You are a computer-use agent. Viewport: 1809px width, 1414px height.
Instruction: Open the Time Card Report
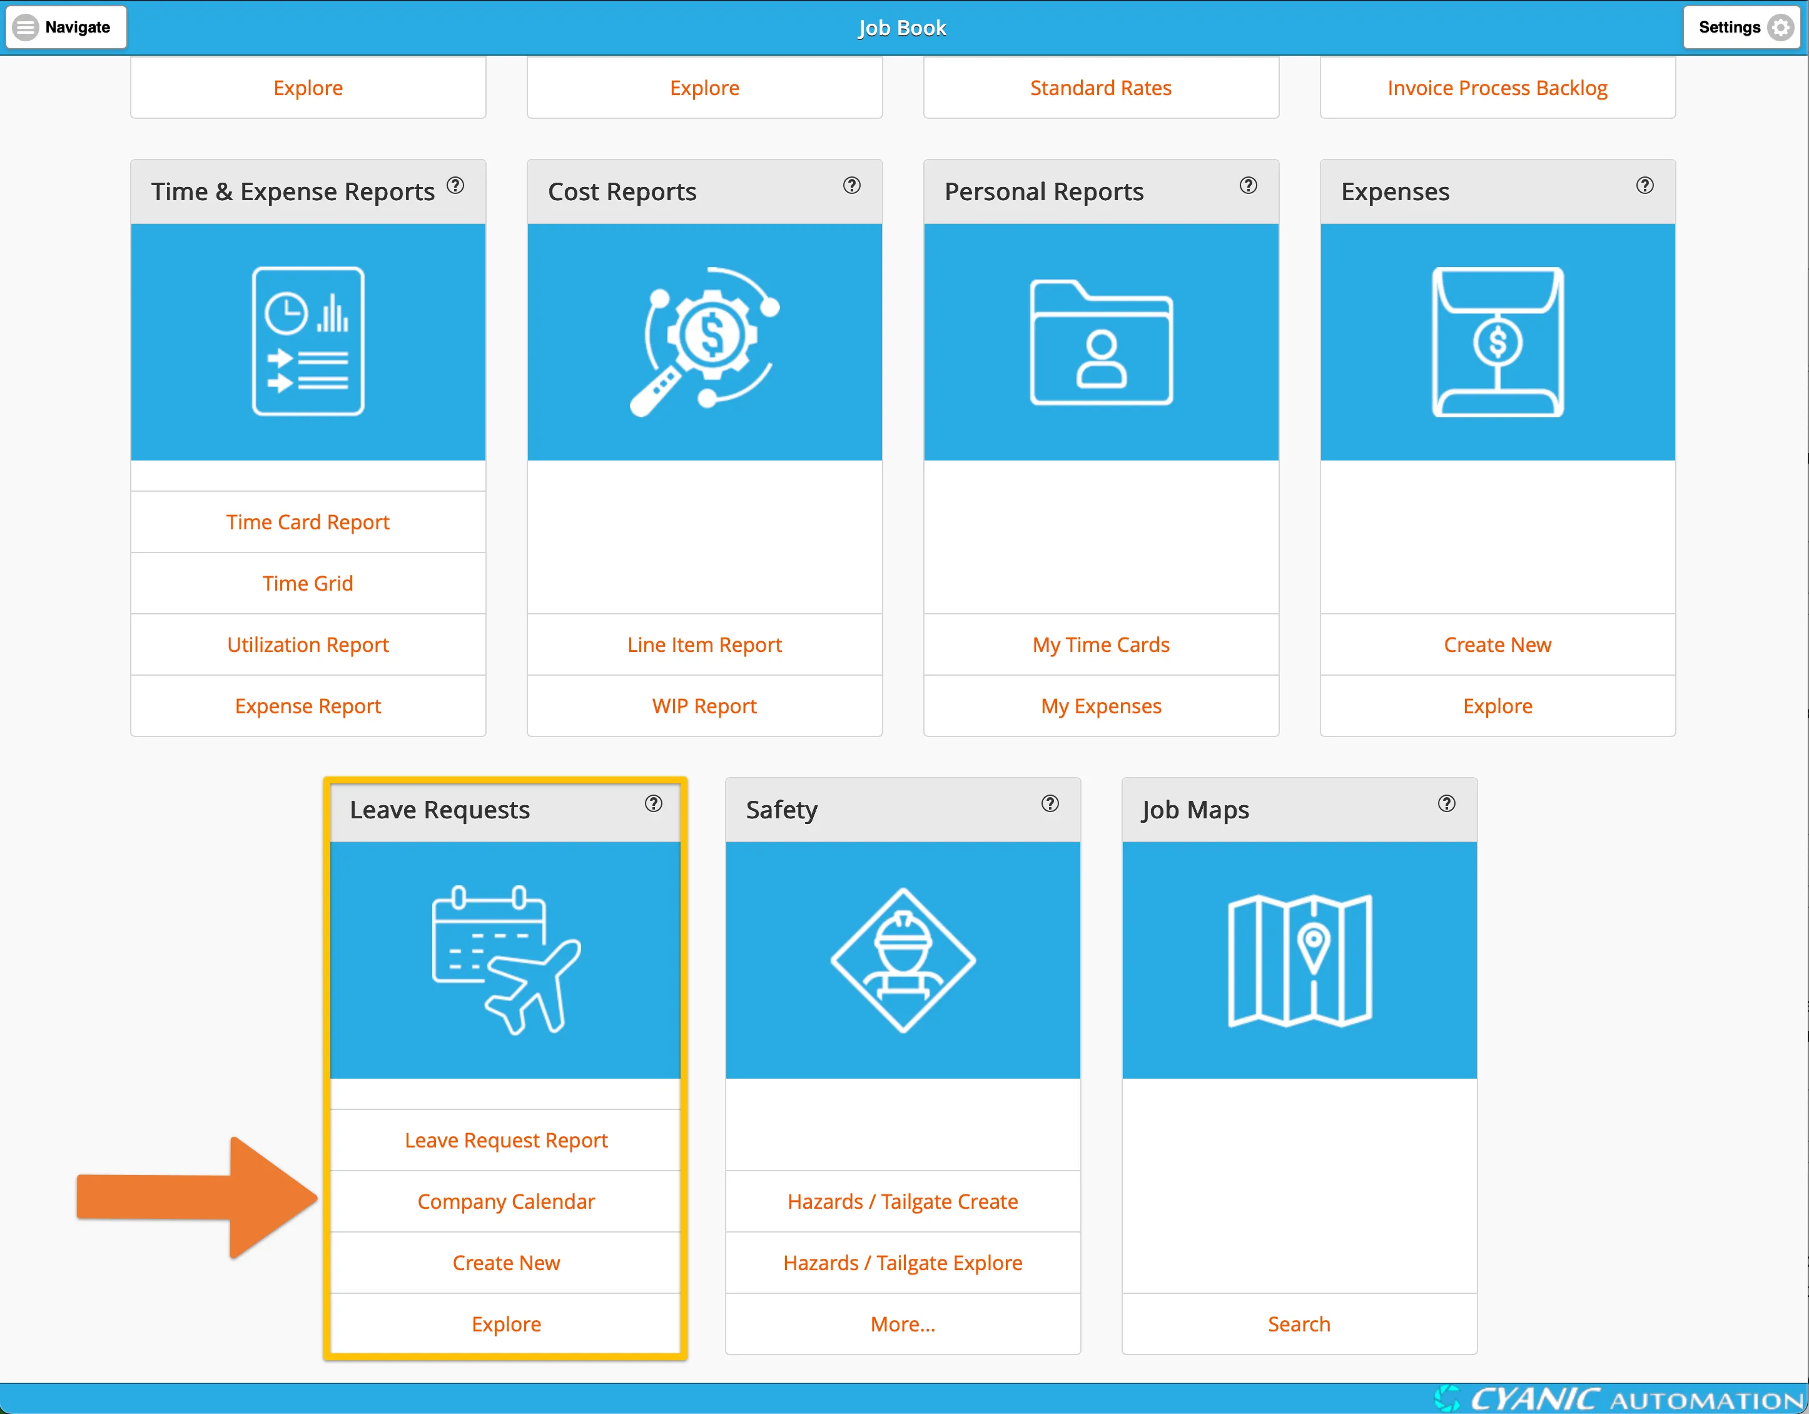(x=308, y=522)
